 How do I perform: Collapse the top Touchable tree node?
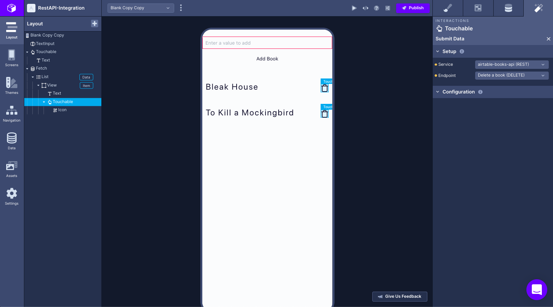(x=27, y=52)
